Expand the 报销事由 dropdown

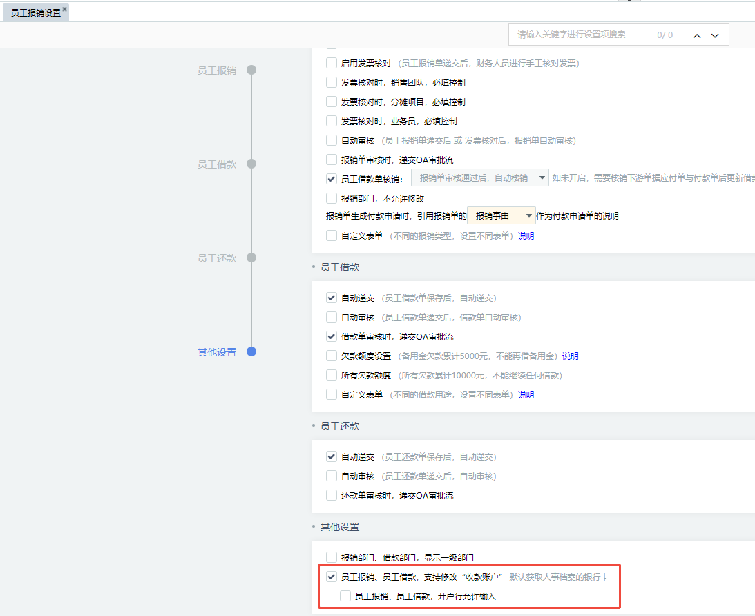pos(501,216)
